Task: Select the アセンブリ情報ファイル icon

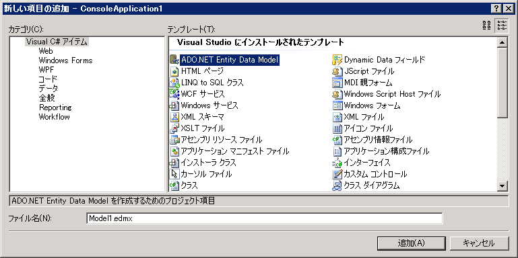Action: (337, 140)
